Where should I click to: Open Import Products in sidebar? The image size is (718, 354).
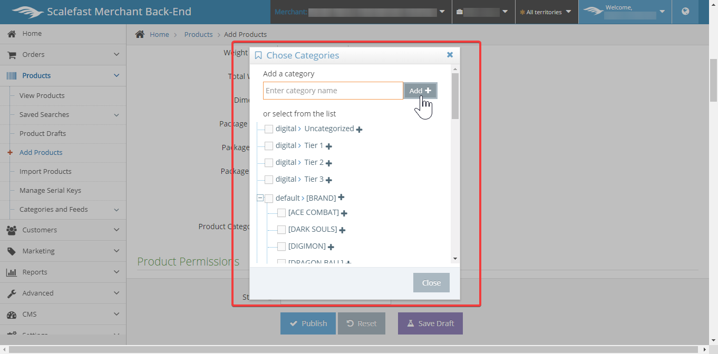pyautogui.click(x=45, y=171)
